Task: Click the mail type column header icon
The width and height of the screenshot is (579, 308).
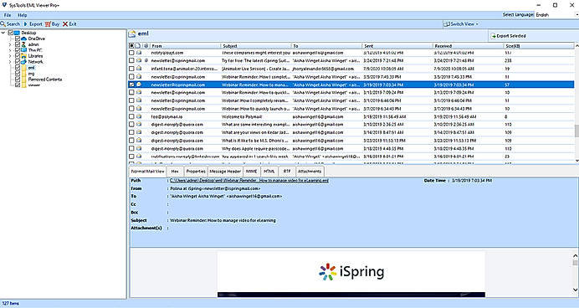Action: pos(138,46)
